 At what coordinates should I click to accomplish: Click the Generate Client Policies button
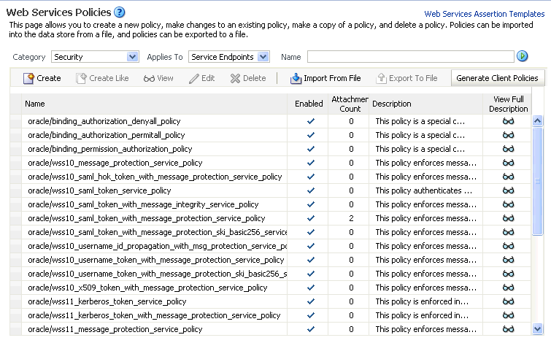497,78
